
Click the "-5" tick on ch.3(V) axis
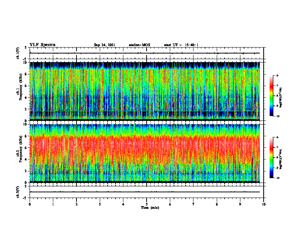pyautogui.click(x=25, y=198)
